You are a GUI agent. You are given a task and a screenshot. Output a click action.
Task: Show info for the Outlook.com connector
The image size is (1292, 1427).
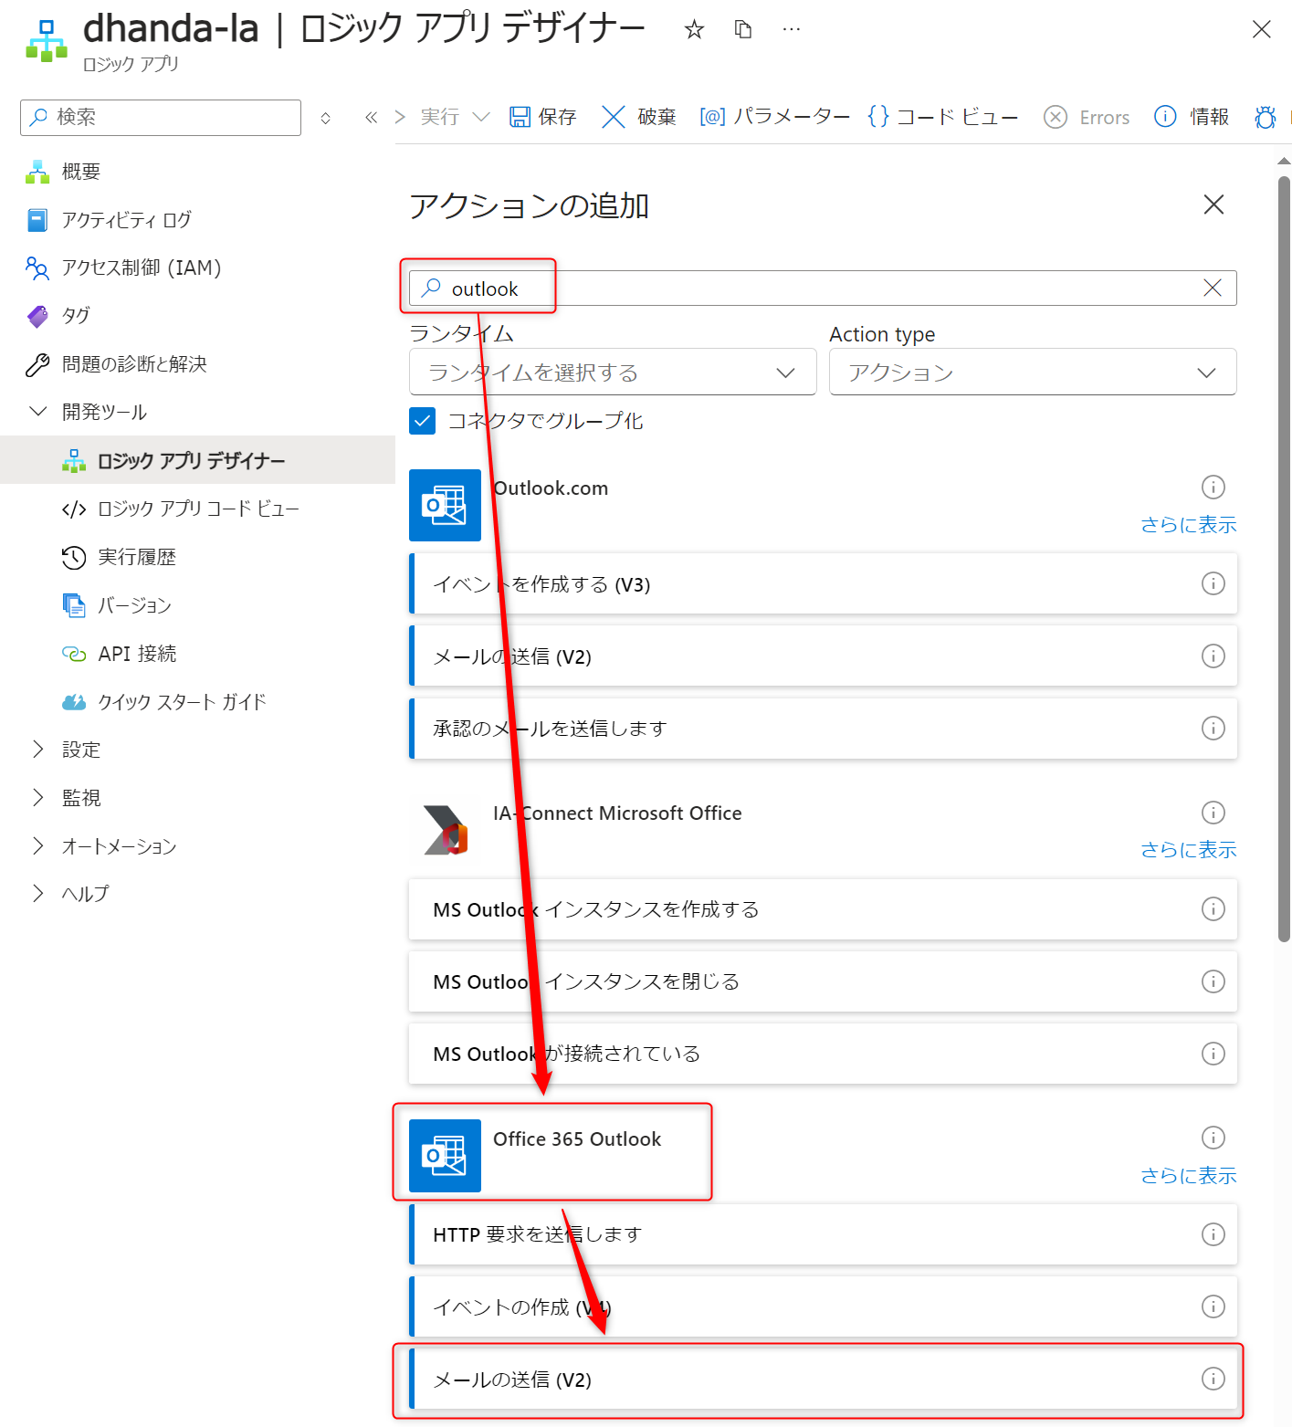[x=1213, y=487]
